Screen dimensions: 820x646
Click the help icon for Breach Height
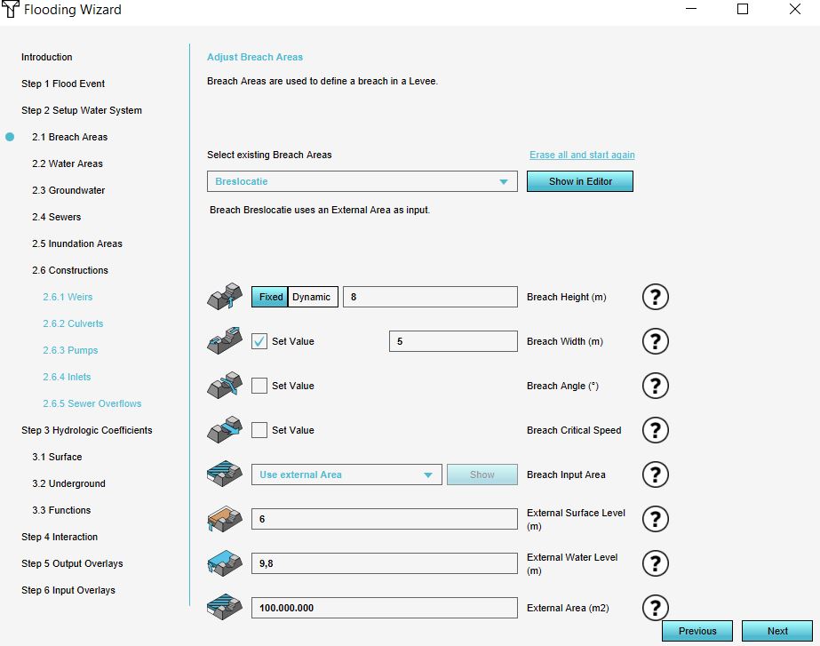pyautogui.click(x=655, y=297)
